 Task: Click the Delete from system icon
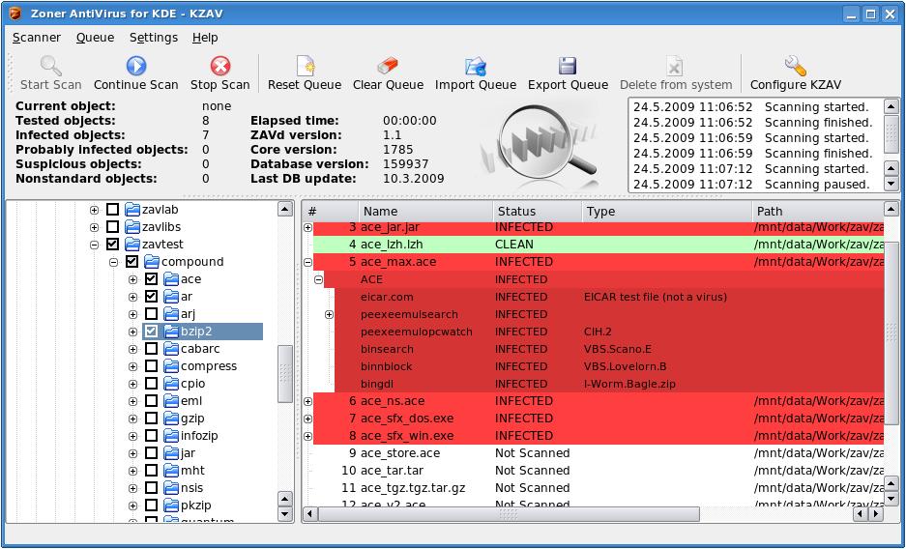675,66
